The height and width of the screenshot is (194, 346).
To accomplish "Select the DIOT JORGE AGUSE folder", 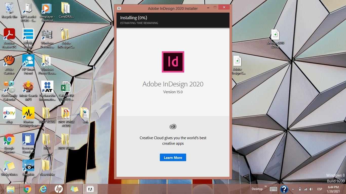I will pyautogui.click(x=66, y=117).
